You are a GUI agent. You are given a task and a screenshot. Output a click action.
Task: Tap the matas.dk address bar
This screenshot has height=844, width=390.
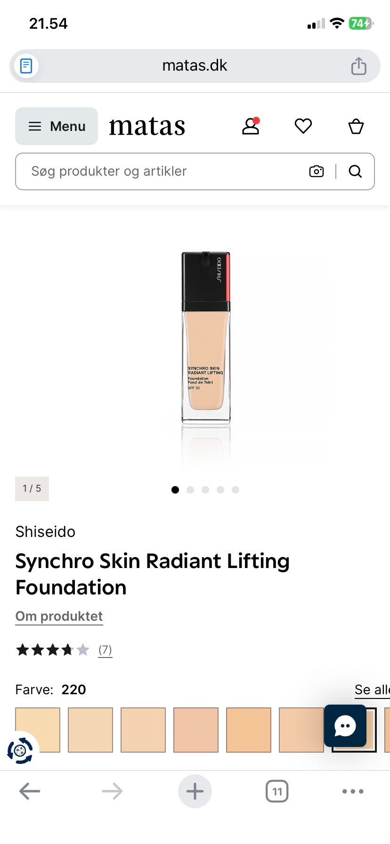[195, 65]
